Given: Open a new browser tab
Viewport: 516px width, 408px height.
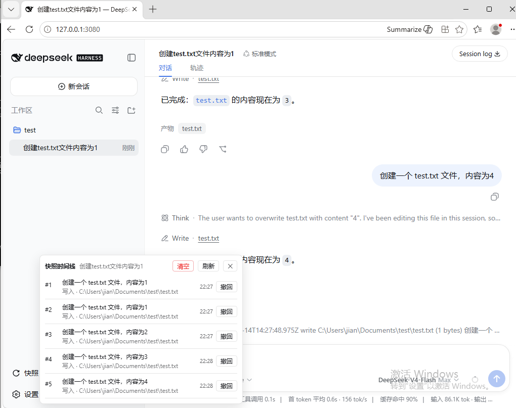Looking at the screenshot, I should (x=153, y=9).
